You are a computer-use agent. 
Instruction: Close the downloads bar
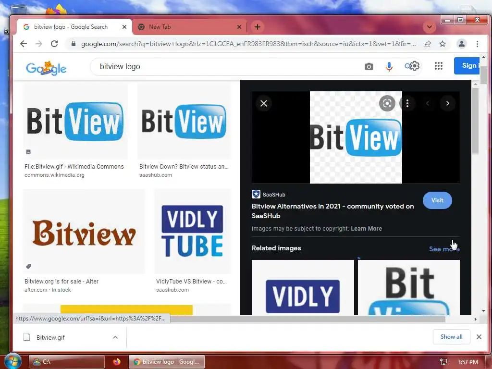[x=479, y=337]
